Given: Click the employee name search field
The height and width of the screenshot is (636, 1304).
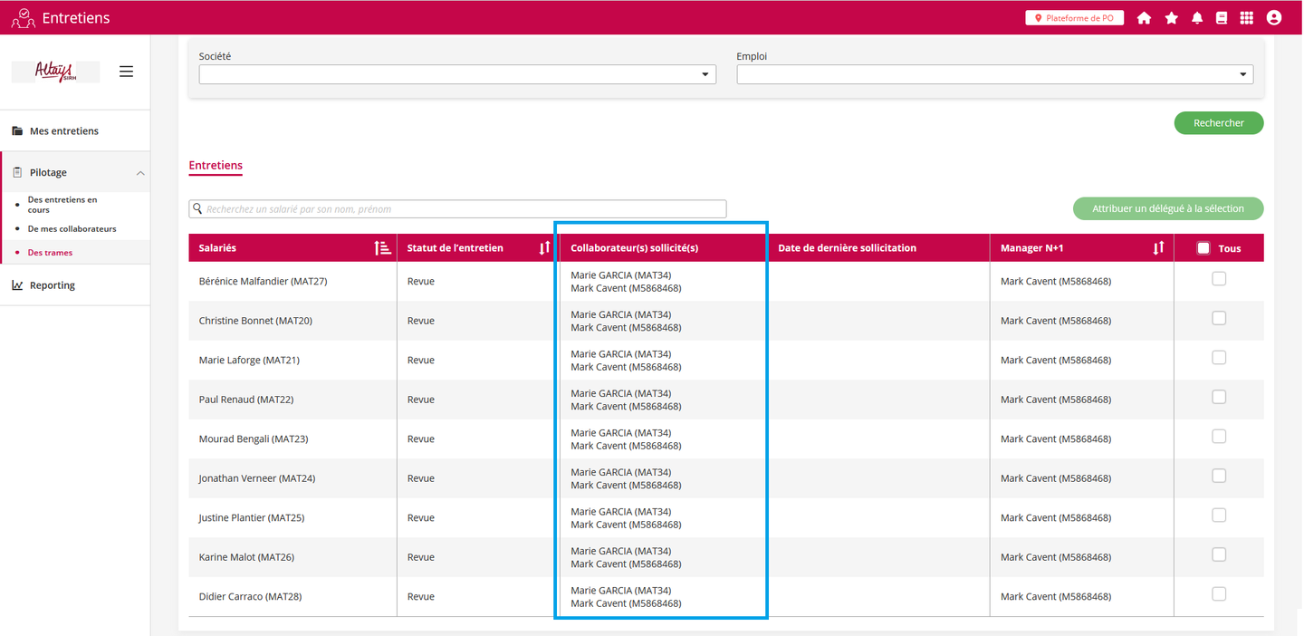Looking at the screenshot, I should [x=457, y=209].
